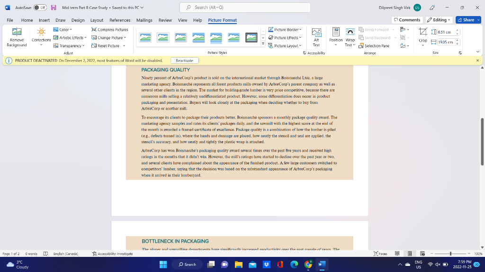Click the Task View taskbar icon

(211, 264)
